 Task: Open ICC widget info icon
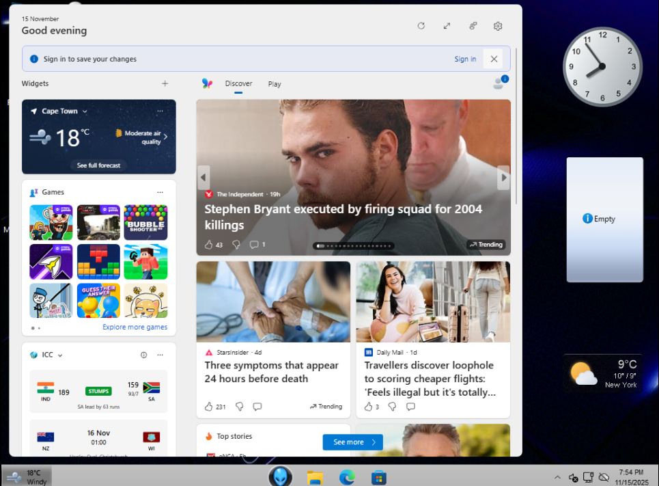pos(143,355)
